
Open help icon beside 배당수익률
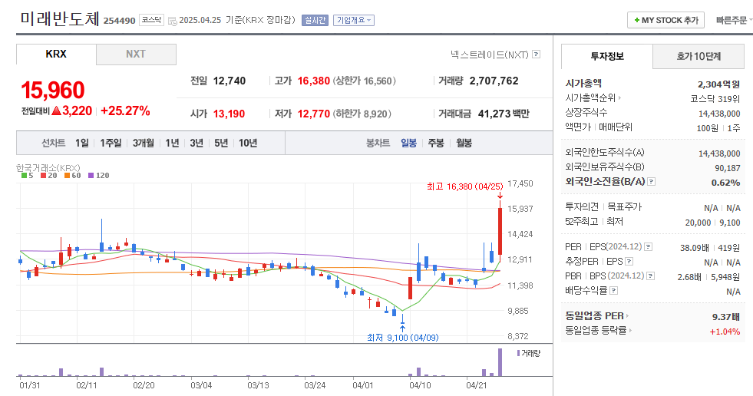[x=614, y=290]
